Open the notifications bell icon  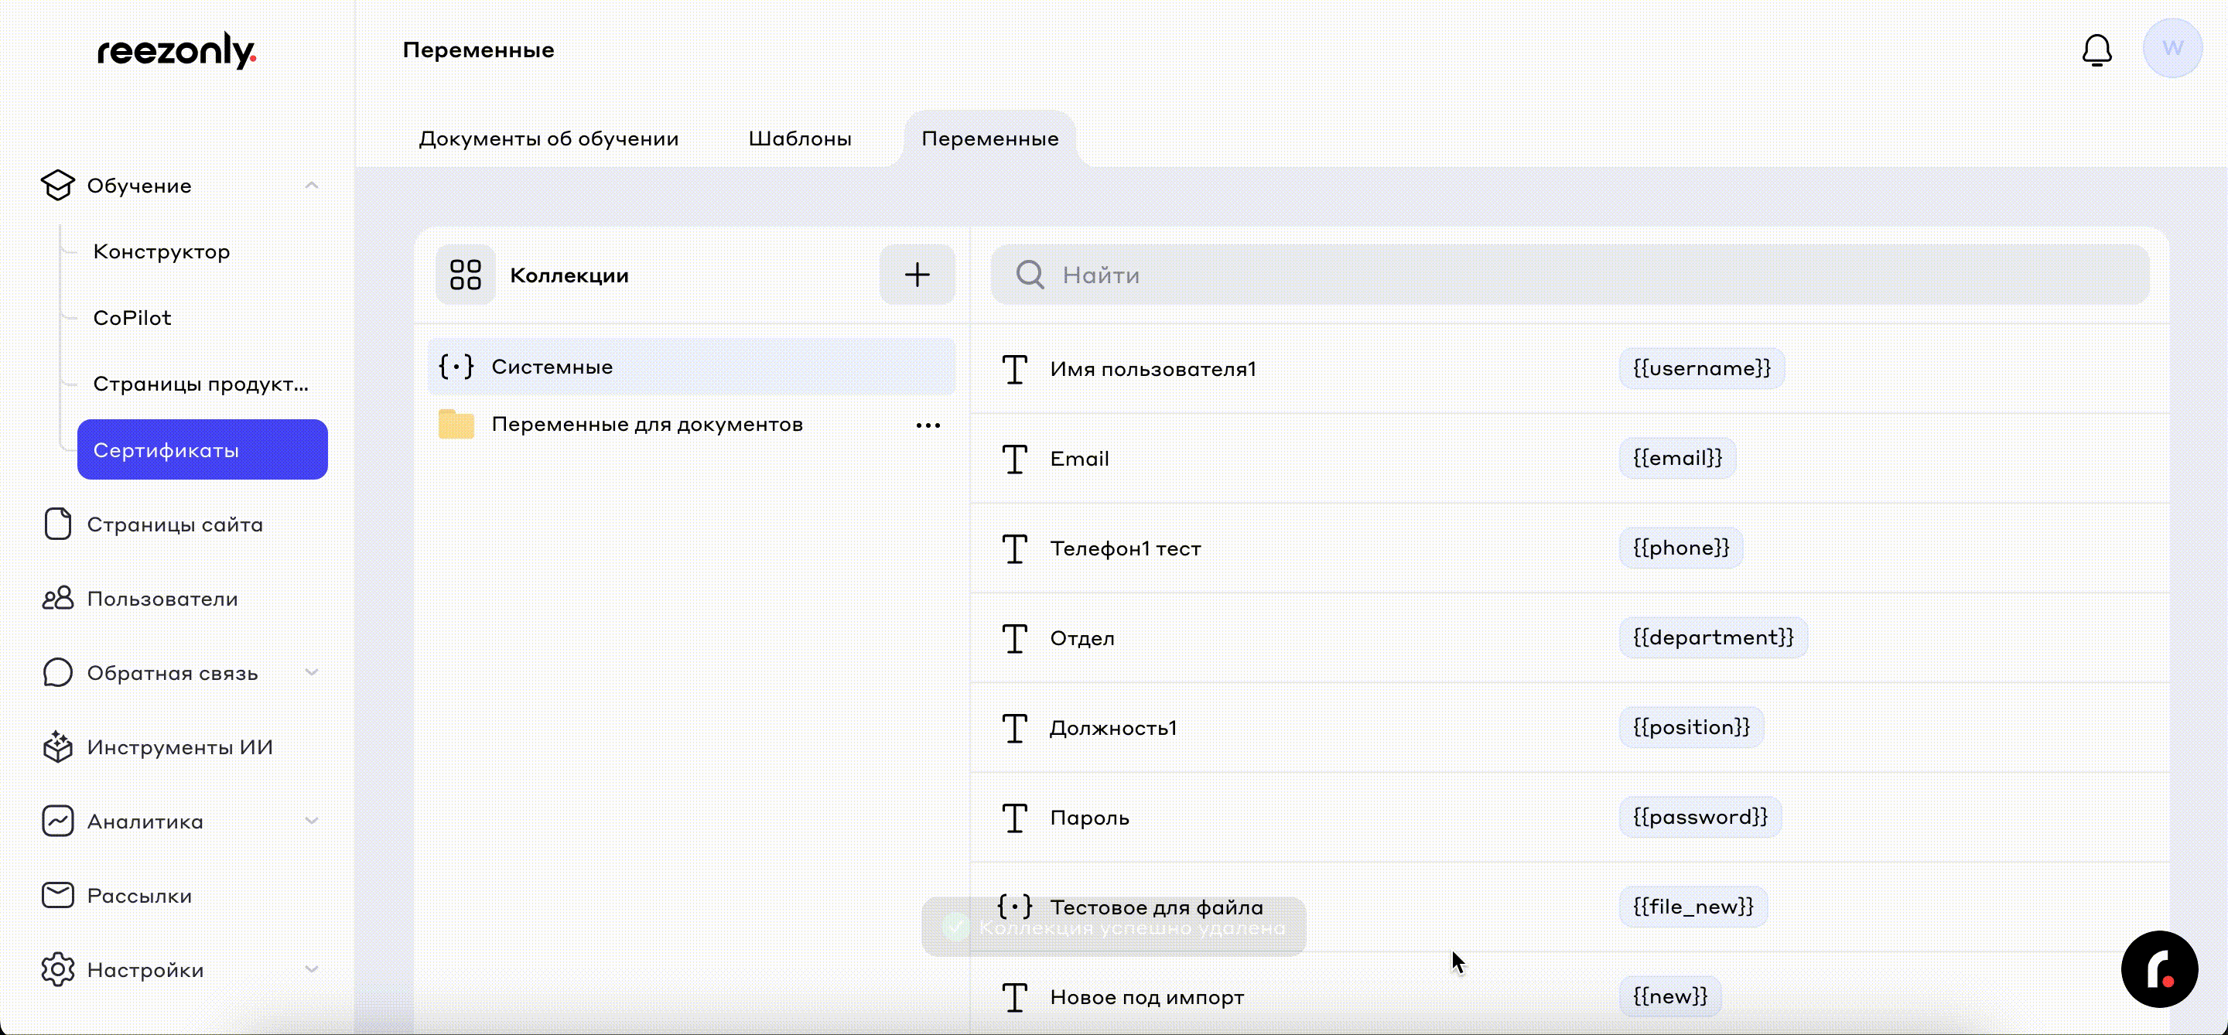pos(2096,50)
